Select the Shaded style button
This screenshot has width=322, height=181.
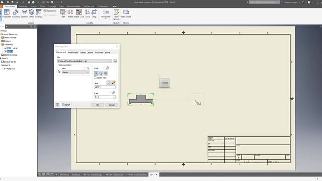click(x=105, y=73)
